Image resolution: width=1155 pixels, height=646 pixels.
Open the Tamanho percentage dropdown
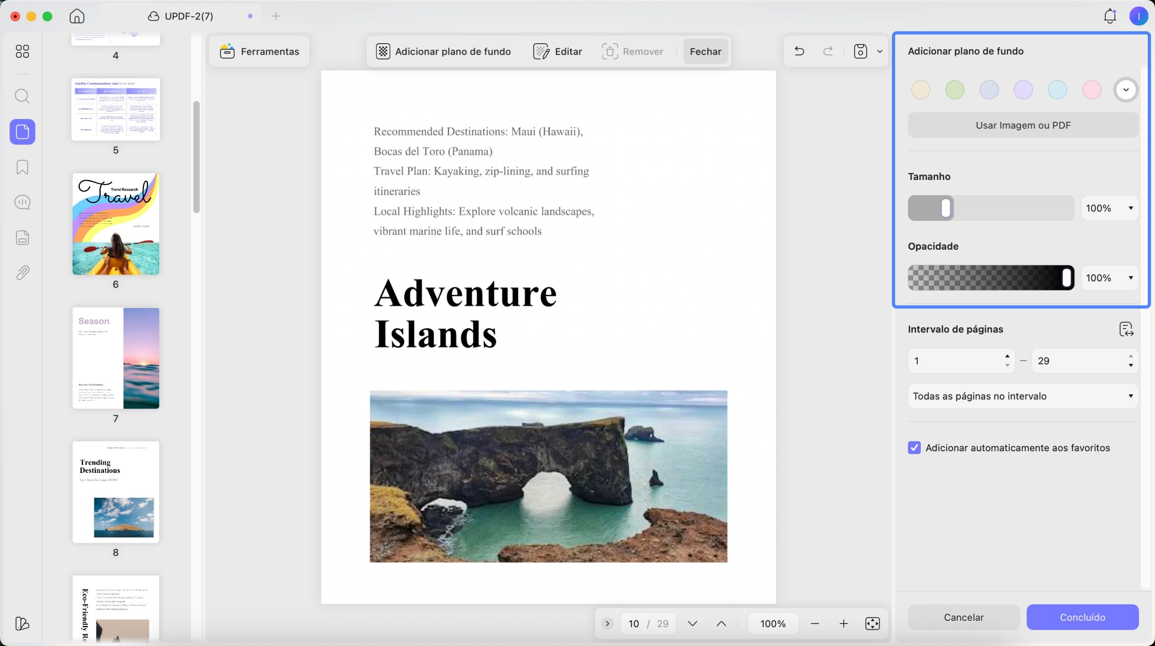pyautogui.click(x=1109, y=208)
